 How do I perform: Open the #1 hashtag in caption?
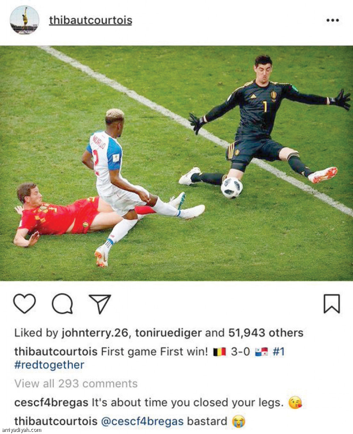pyautogui.click(x=278, y=351)
